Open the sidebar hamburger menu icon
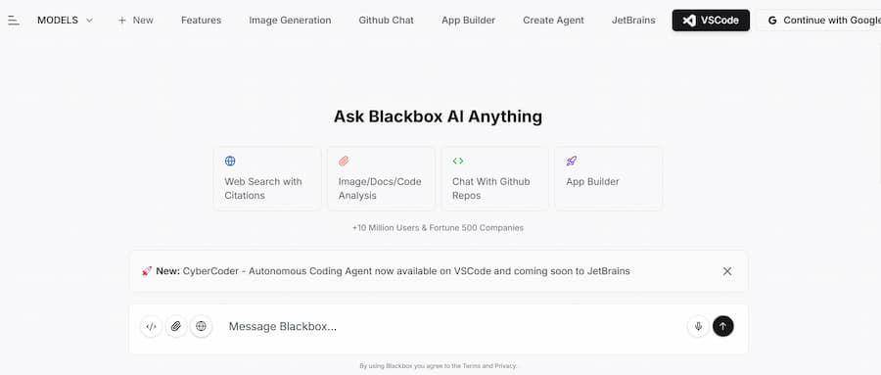This screenshot has width=881, height=375. (x=14, y=21)
